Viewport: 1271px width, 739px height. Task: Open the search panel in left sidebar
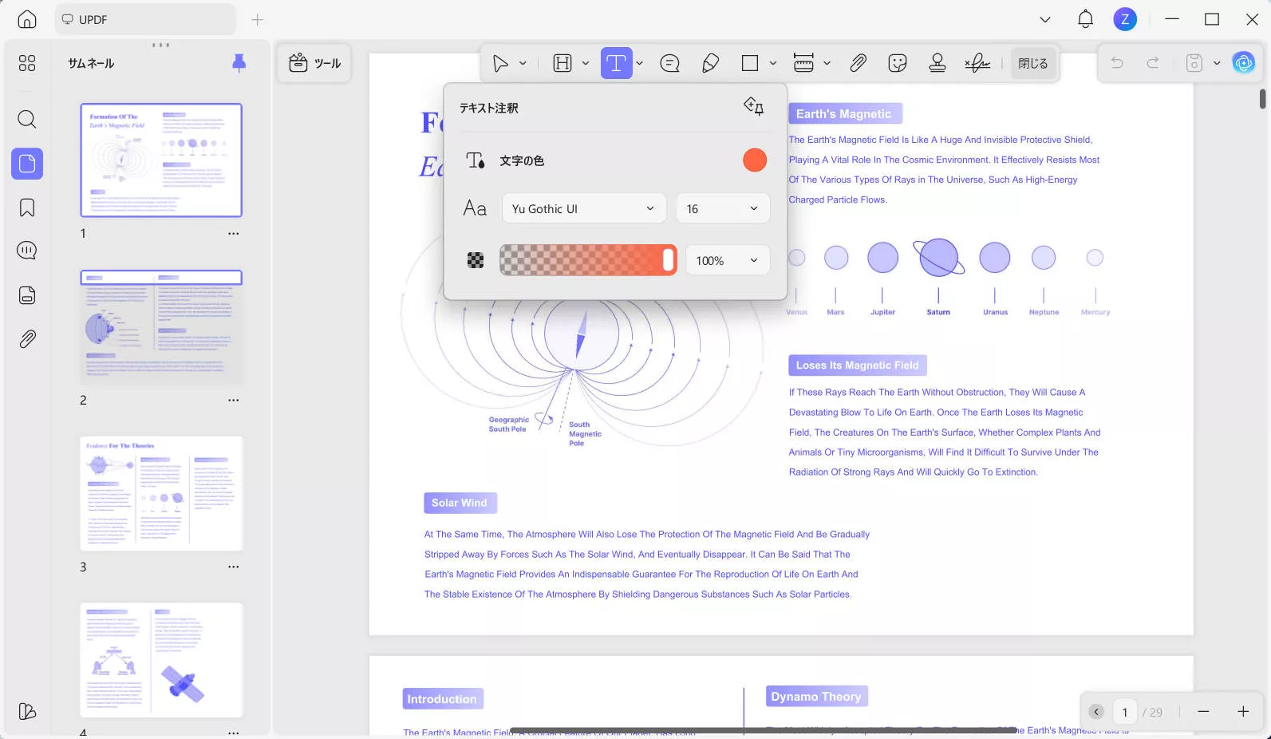pyautogui.click(x=27, y=119)
